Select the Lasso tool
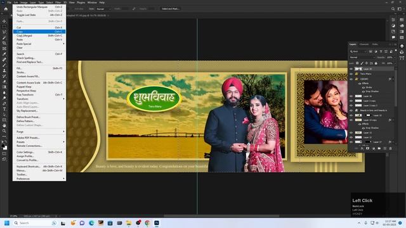This screenshot has width=406, height=228. coord(4,32)
